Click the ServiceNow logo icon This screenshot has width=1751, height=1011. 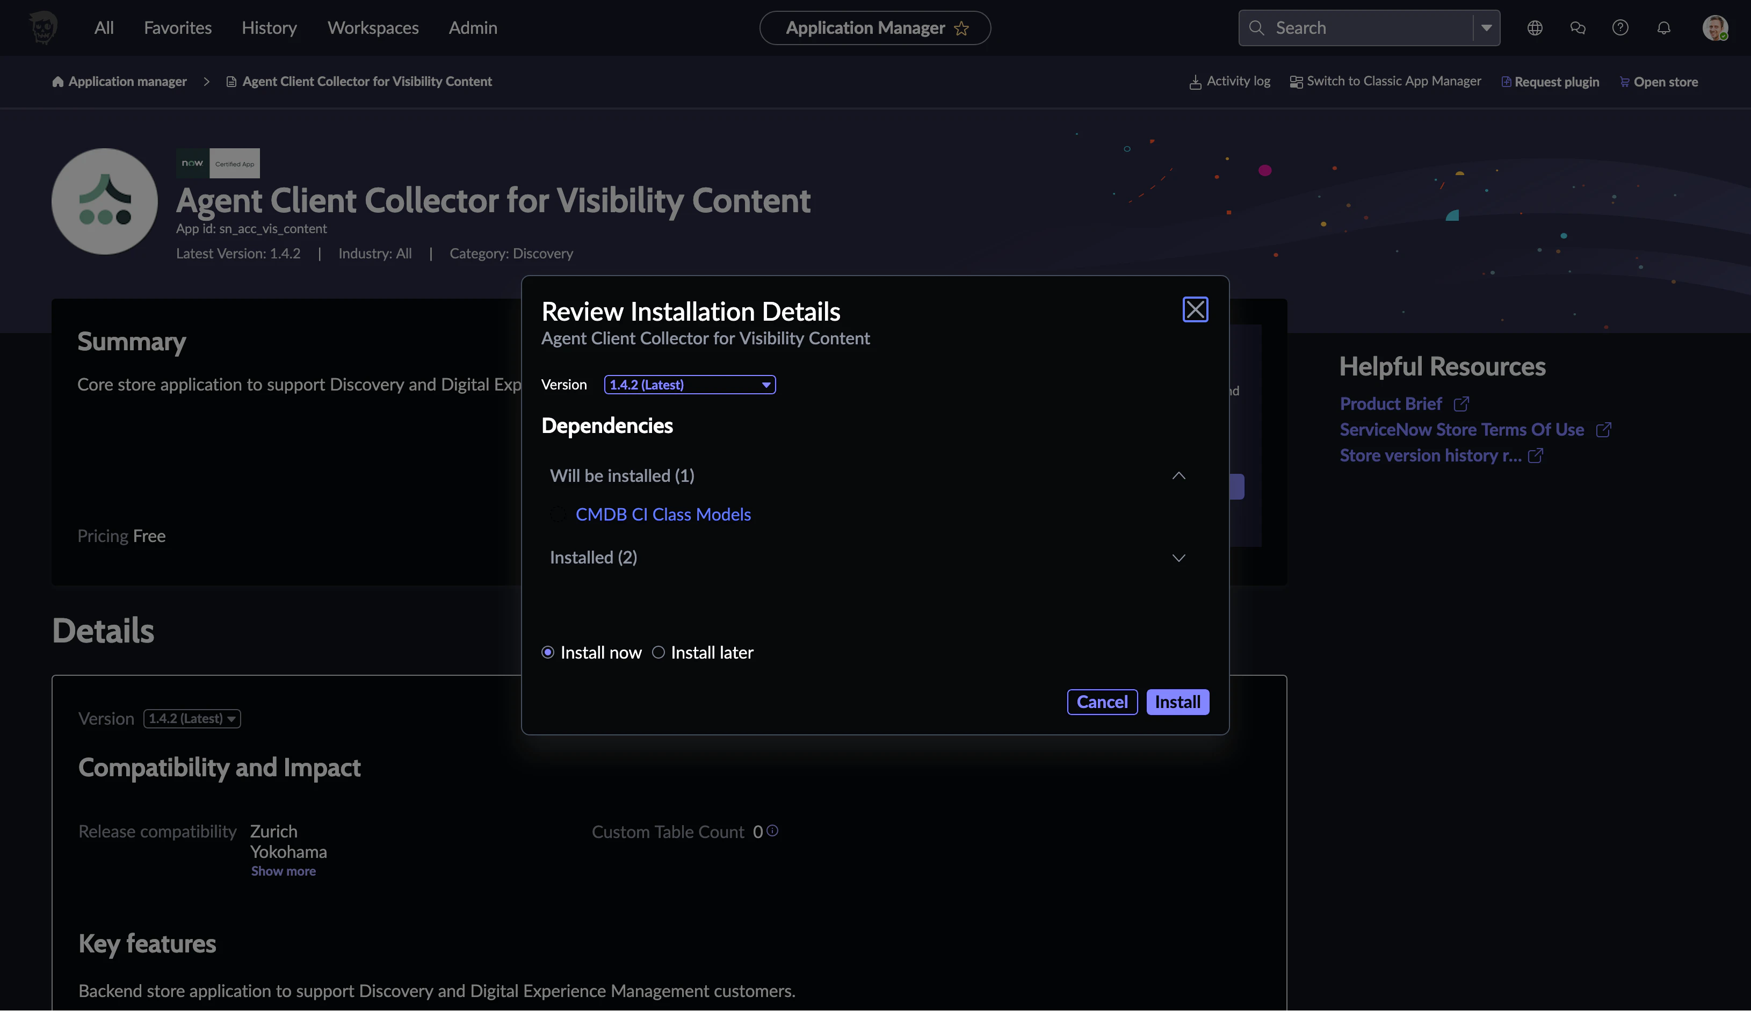tap(43, 28)
